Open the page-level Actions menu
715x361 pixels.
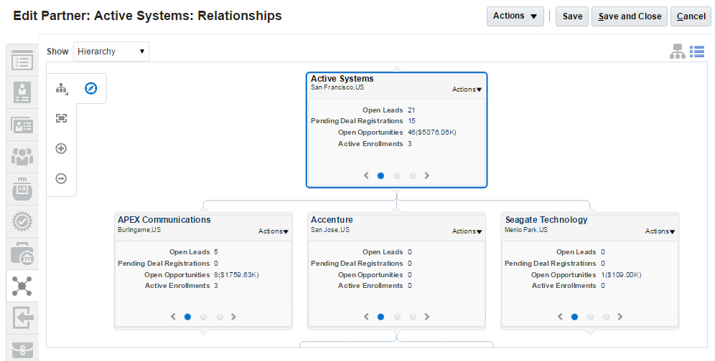(515, 16)
